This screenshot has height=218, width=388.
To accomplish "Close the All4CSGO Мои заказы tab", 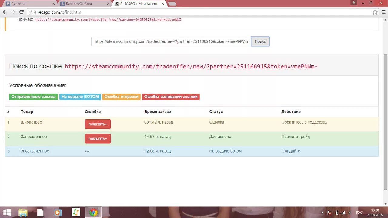I will [162, 4].
